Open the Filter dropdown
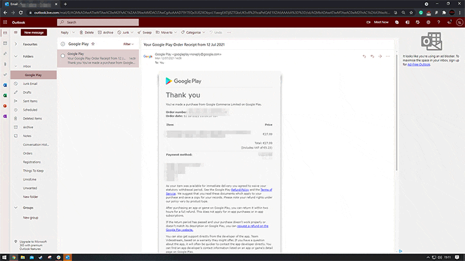The height and width of the screenshot is (261, 465). coord(130,43)
